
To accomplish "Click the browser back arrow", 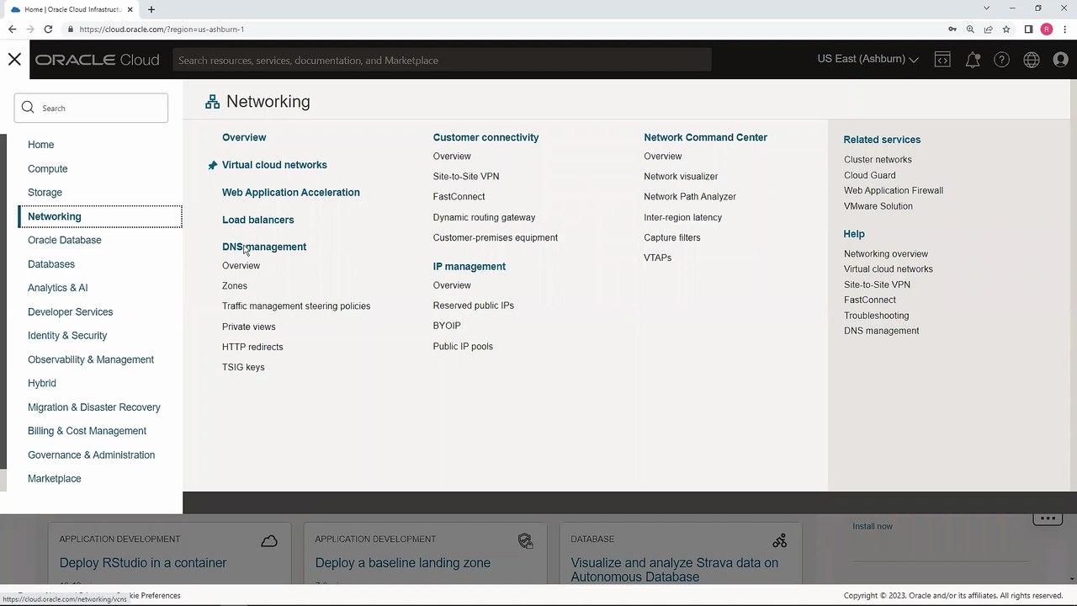I will pos(12,29).
